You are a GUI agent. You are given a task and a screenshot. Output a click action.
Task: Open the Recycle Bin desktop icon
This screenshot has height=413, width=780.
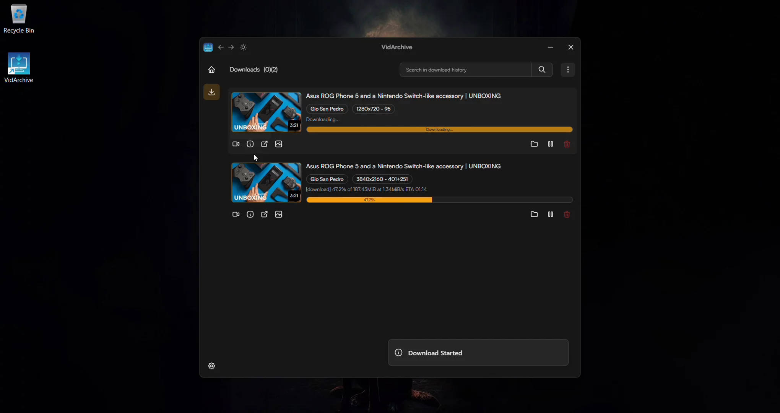coord(19,18)
